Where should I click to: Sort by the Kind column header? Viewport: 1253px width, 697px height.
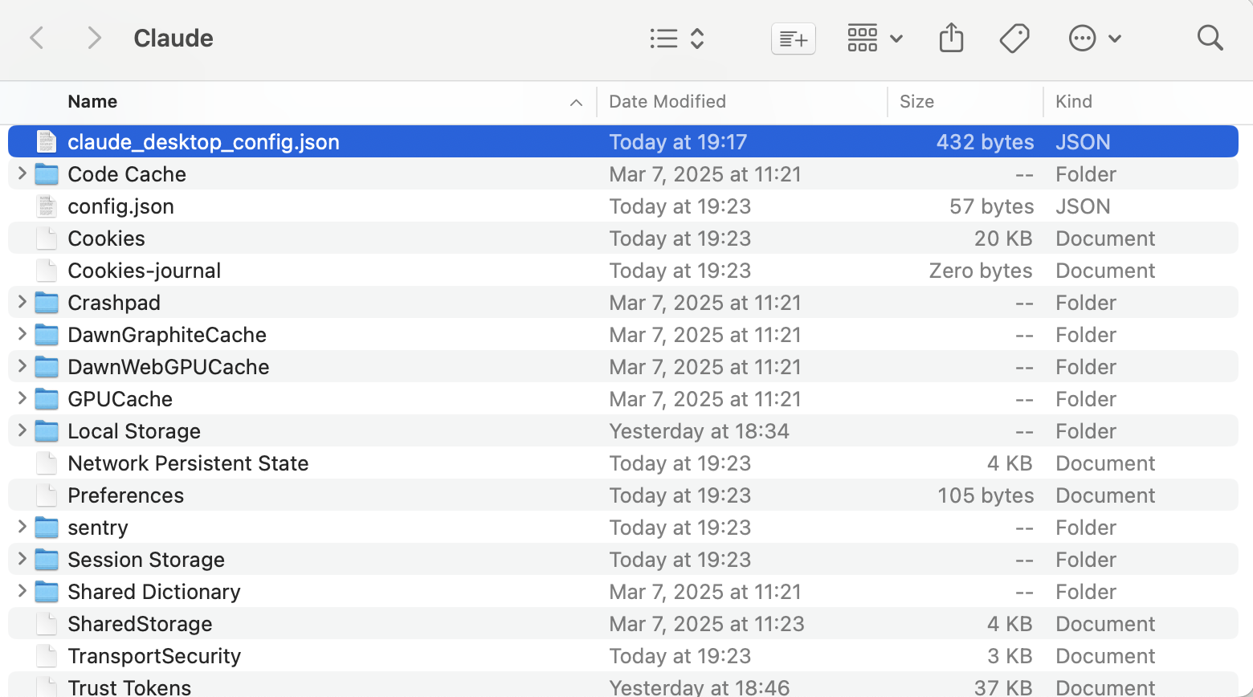point(1074,102)
